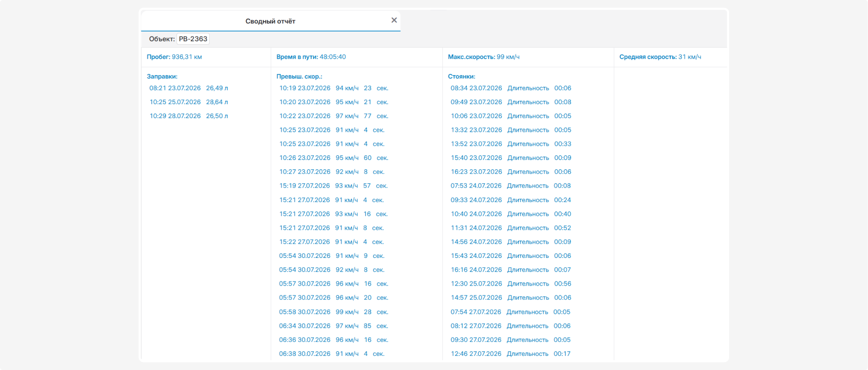Open refuel entry 10:25 25.07.2026 28,64 л
This screenshot has width=868, height=370.
point(189,102)
